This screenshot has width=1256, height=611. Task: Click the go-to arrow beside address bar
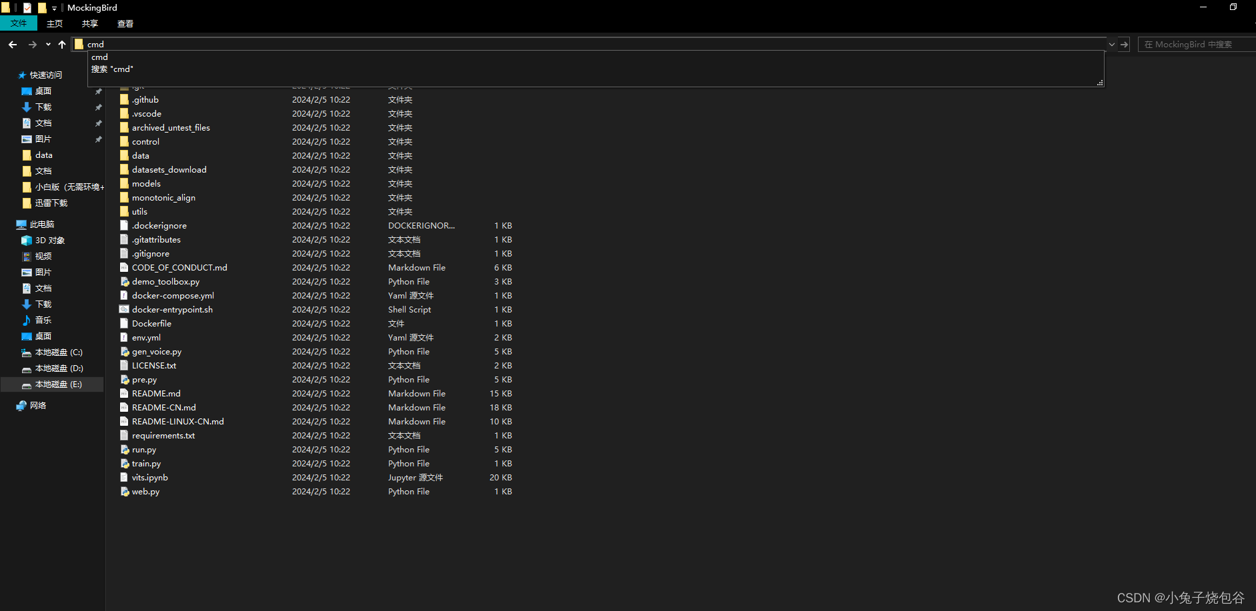tap(1124, 45)
